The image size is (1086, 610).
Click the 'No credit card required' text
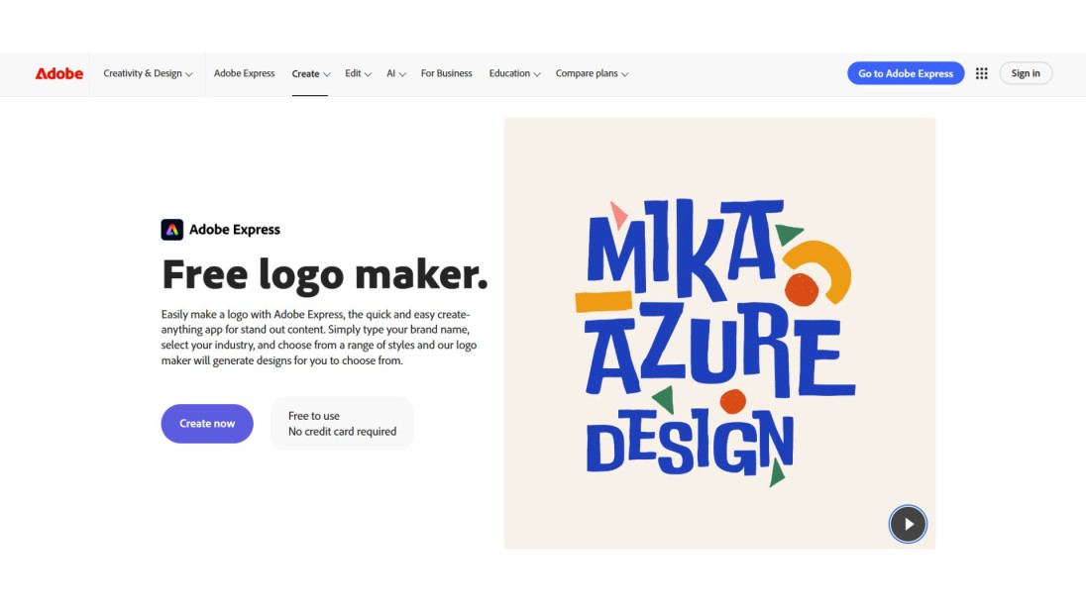[342, 432]
